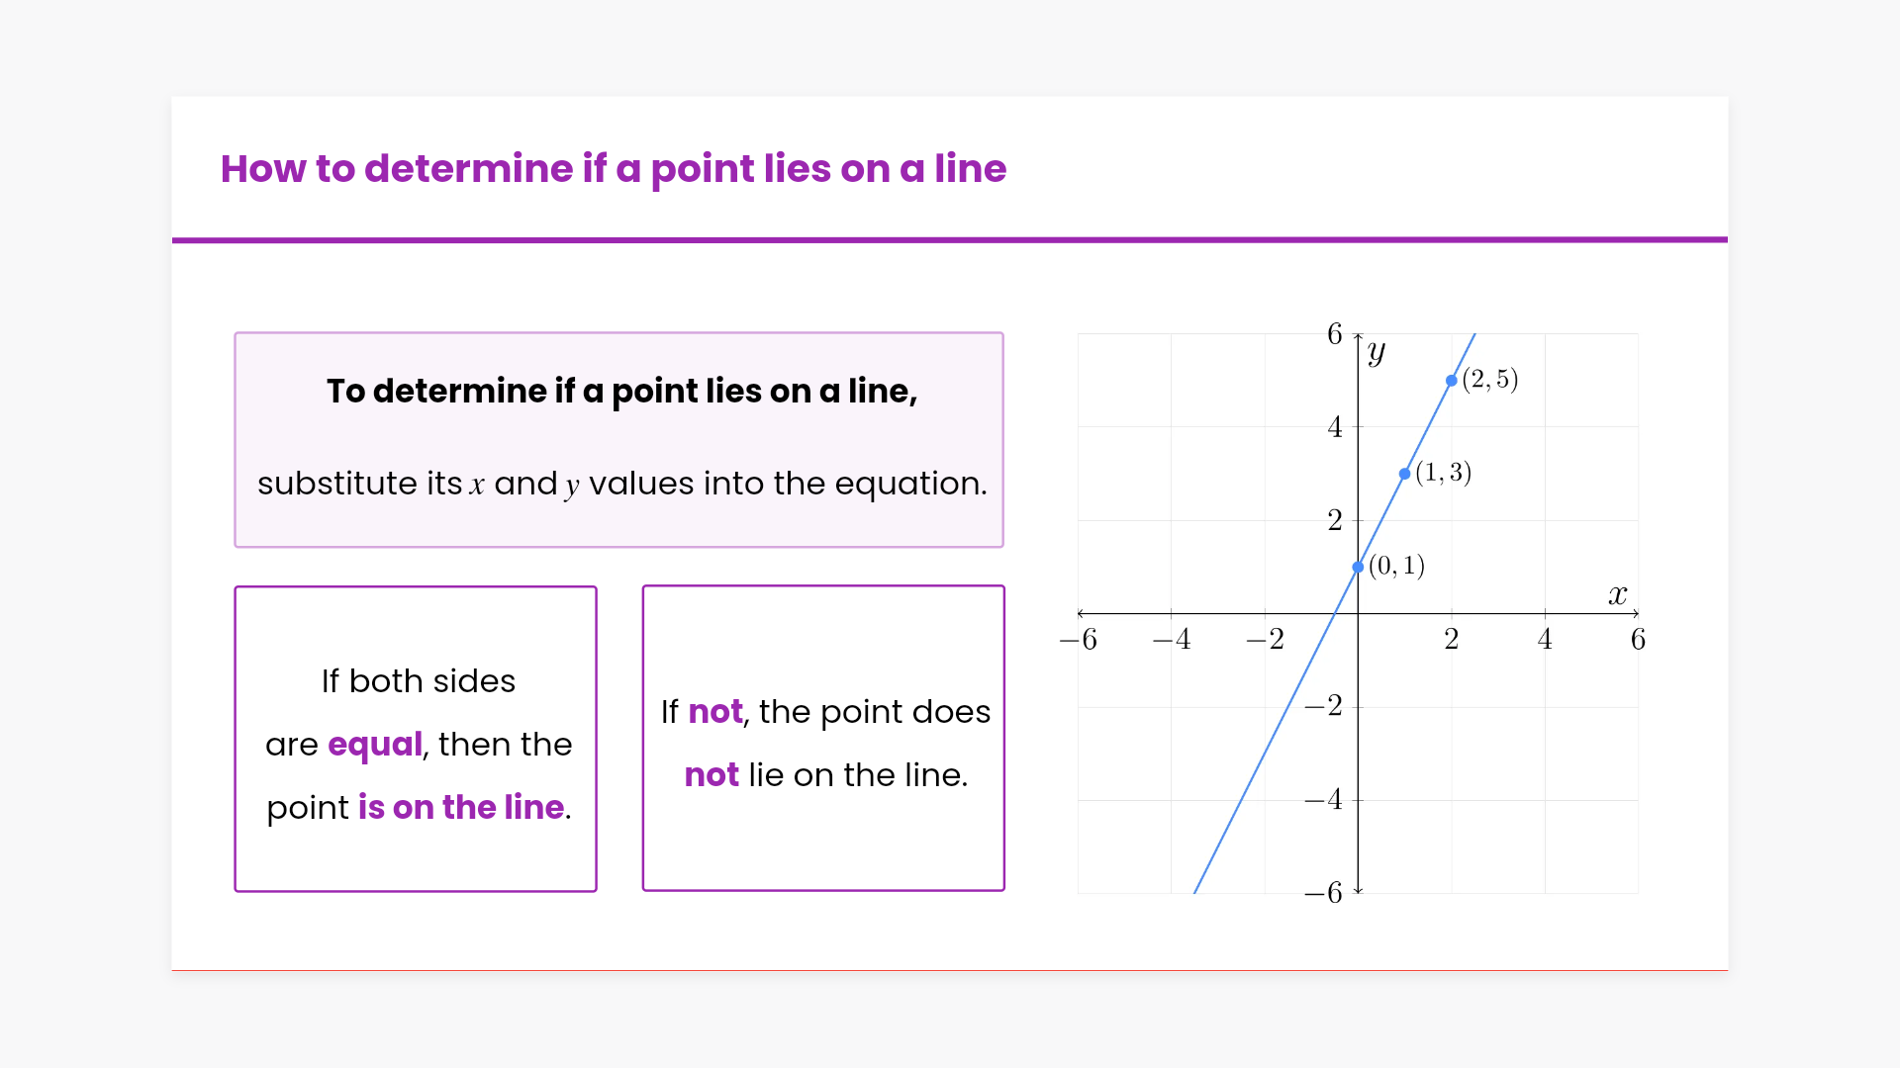Select the bold heading in the top box
This screenshot has height=1068, width=1900.
[621, 392]
